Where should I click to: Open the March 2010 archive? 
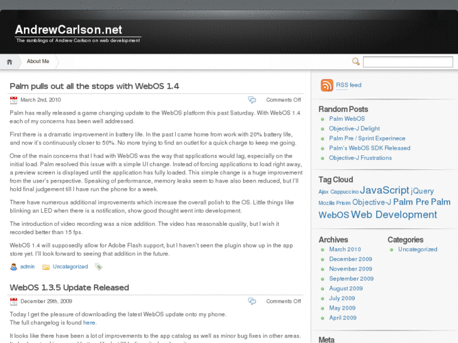(345, 249)
